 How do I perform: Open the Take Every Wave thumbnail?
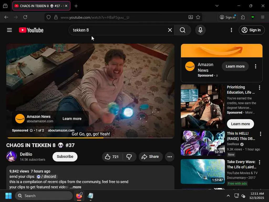(203, 171)
